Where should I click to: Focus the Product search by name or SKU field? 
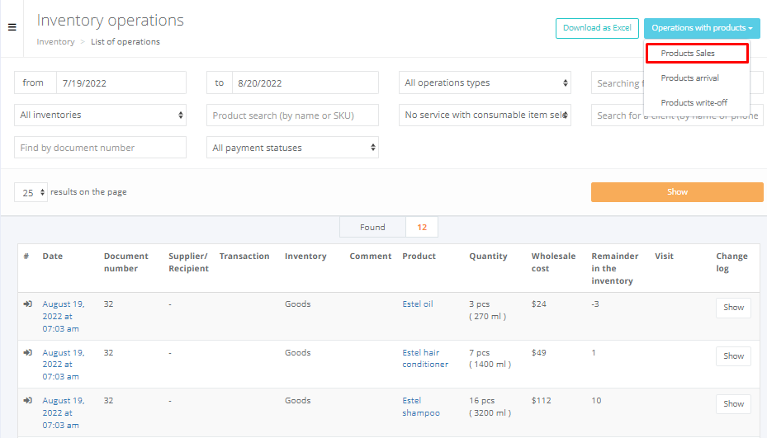[292, 115]
